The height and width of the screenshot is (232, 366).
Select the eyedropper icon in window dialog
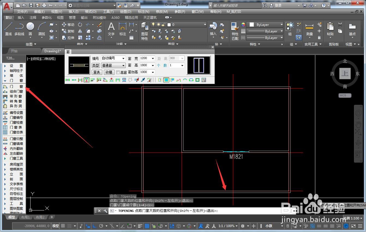[x=143, y=80]
